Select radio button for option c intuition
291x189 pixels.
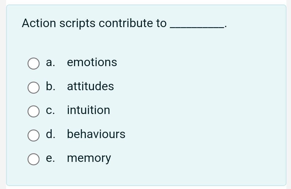(33, 112)
